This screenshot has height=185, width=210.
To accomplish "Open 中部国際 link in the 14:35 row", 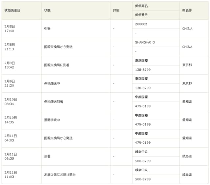I will (x=141, y=115).
